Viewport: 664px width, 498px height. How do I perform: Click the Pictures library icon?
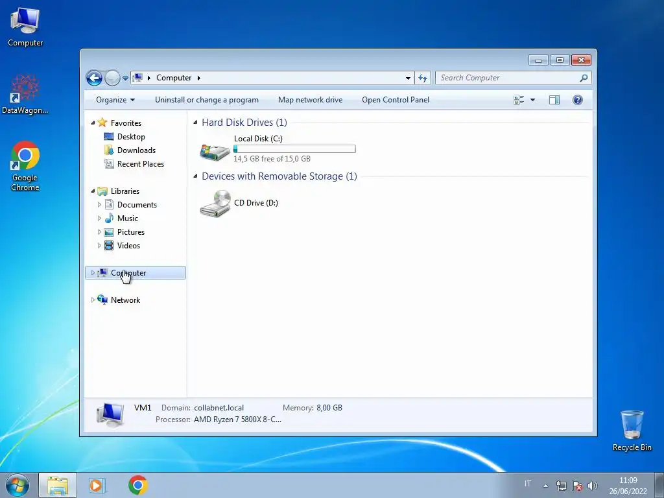point(109,232)
